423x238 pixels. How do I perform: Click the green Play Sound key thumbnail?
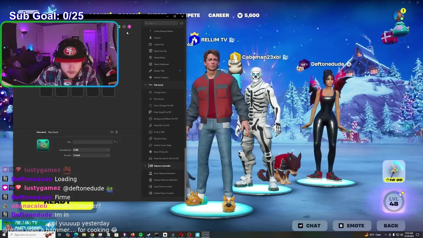43,145
